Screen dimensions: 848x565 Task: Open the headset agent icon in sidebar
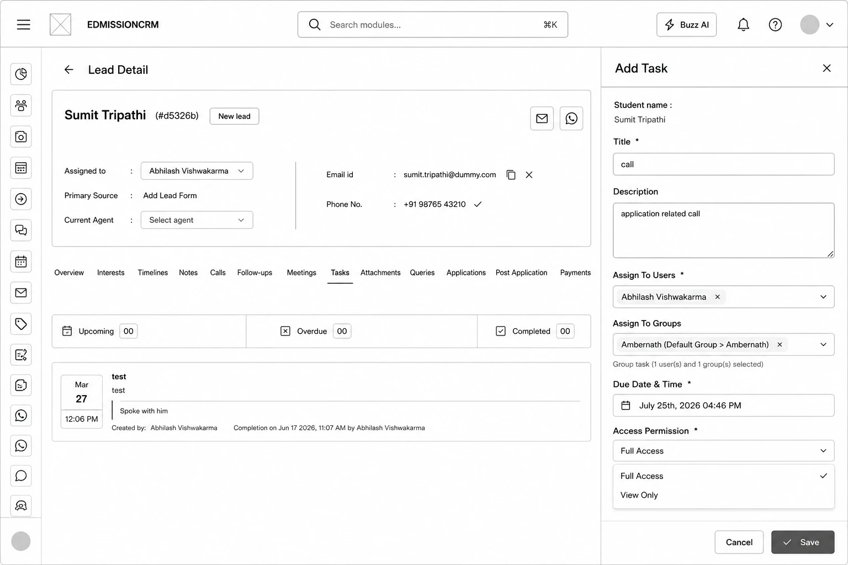click(21, 505)
